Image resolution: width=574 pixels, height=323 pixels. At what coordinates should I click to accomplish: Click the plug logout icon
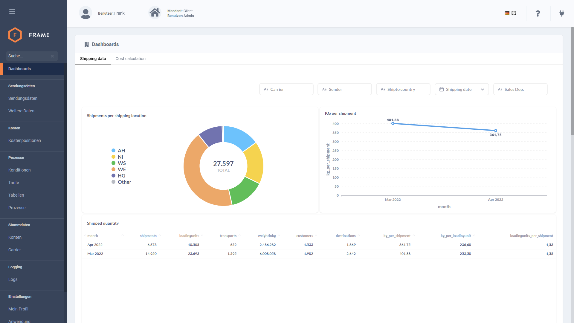point(562,13)
